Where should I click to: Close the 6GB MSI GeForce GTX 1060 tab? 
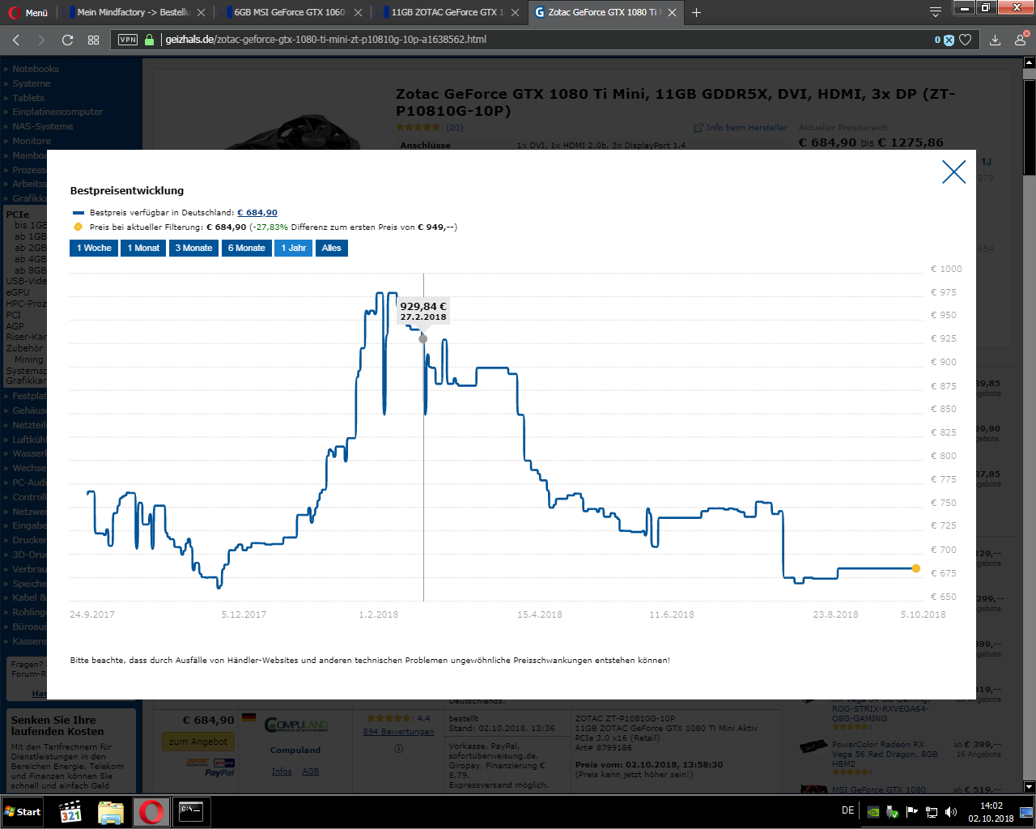tap(358, 12)
